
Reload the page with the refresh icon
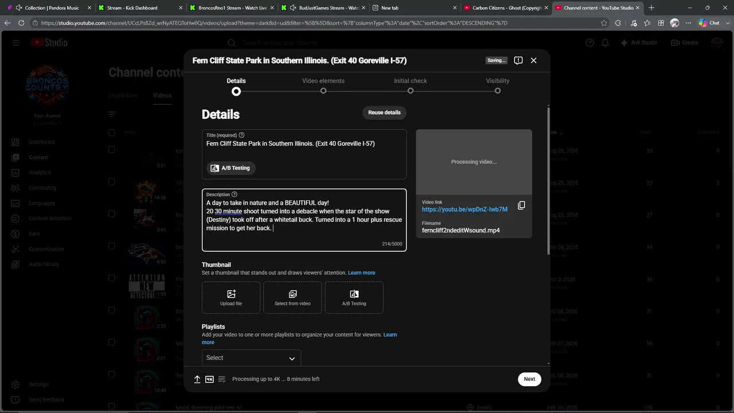(21, 23)
